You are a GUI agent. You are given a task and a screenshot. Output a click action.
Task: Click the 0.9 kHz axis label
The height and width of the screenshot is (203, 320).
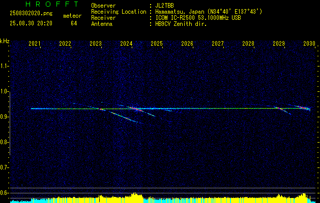point(5,117)
